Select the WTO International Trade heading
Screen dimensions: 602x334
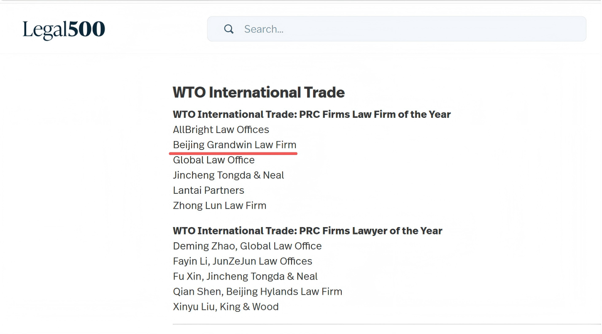(x=259, y=92)
